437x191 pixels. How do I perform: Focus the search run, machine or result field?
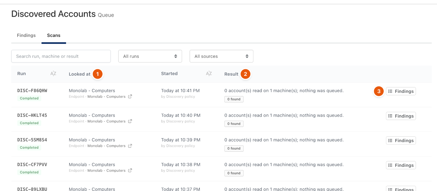pyautogui.click(x=61, y=56)
